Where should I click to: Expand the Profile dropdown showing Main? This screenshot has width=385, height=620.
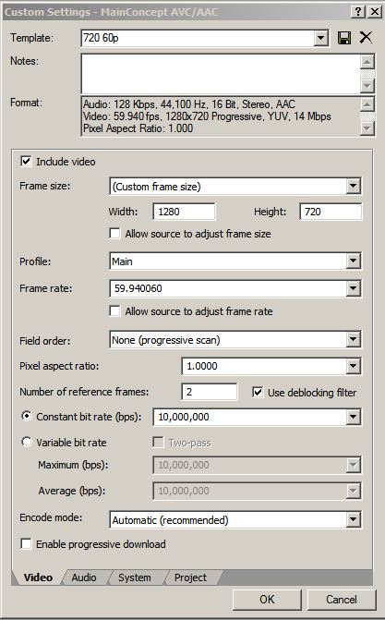click(x=353, y=261)
